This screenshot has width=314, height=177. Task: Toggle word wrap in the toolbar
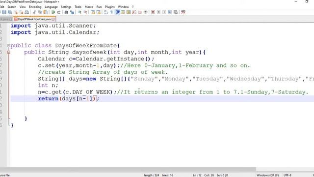tap(106, 12)
